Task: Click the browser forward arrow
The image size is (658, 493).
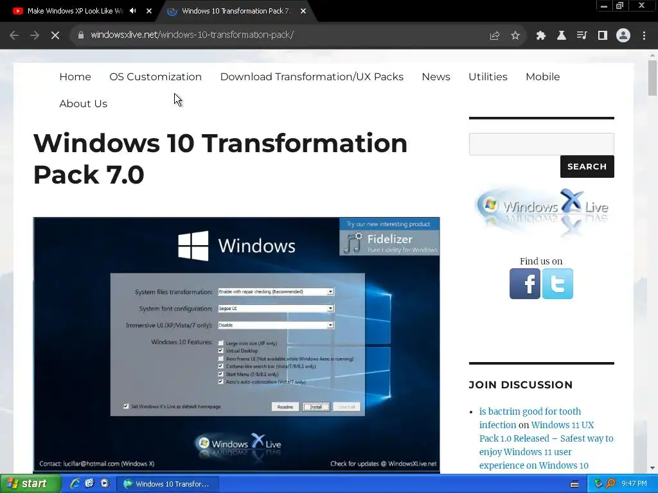Action: tap(35, 35)
